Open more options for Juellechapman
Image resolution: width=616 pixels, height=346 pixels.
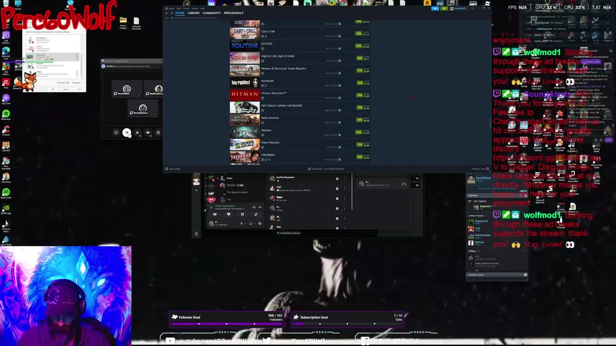pos(345,179)
